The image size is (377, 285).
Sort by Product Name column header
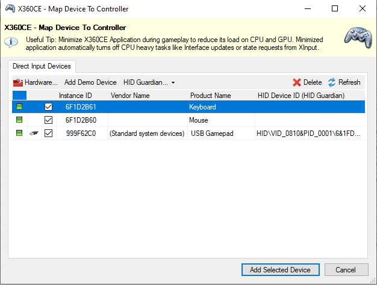click(210, 95)
